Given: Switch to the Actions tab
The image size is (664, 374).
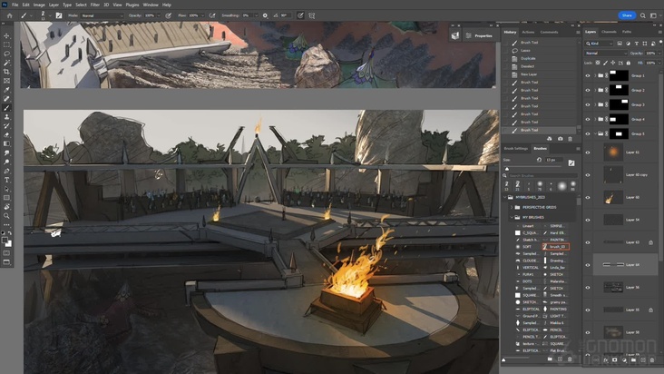Looking at the screenshot, I should pos(528,32).
